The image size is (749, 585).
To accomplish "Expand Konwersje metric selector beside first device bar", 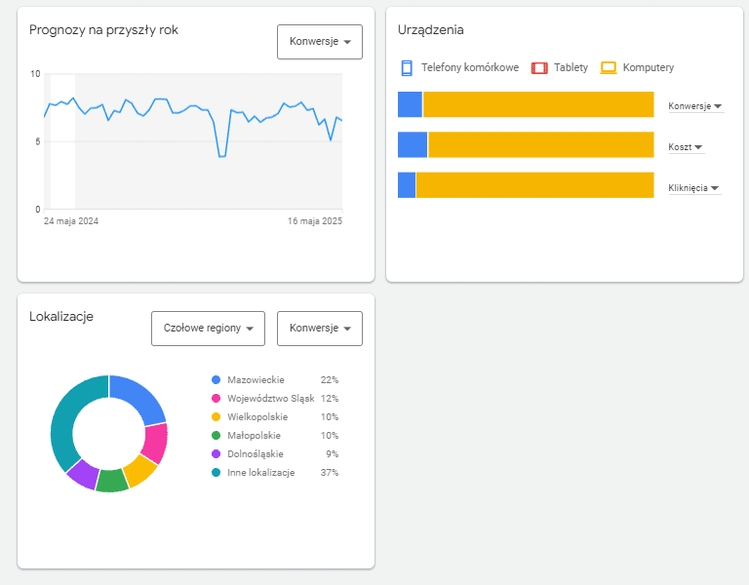I will click(x=695, y=106).
